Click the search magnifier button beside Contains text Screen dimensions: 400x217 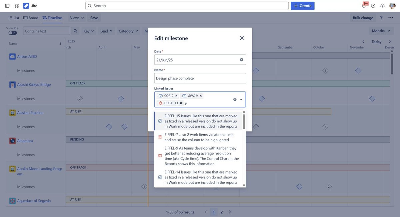pyautogui.click(x=76, y=31)
